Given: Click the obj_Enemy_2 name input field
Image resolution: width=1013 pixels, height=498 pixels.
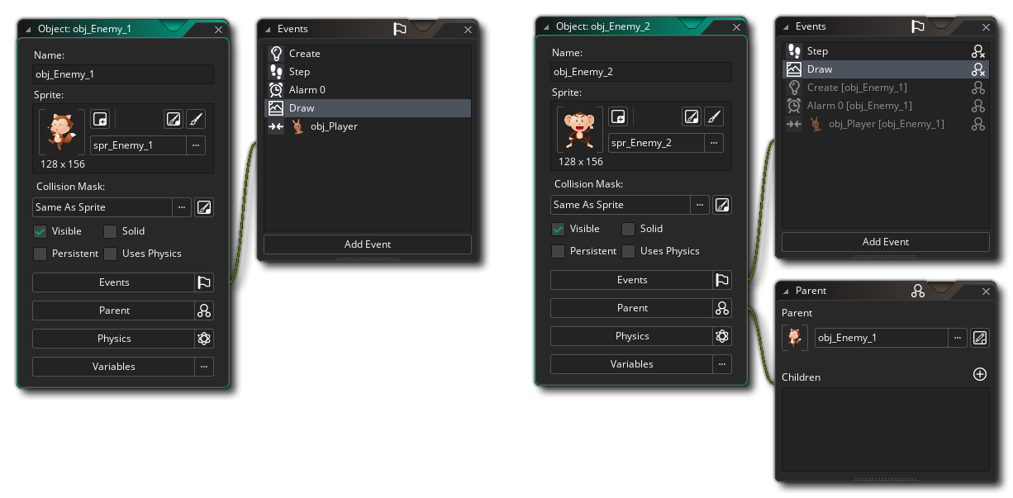Looking at the screenshot, I should (641, 72).
